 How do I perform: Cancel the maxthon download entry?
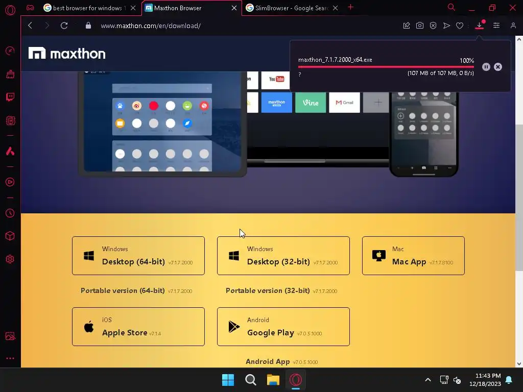(x=498, y=67)
